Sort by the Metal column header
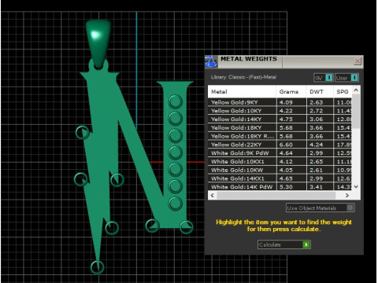 pyautogui.click(x=242, y=92)
